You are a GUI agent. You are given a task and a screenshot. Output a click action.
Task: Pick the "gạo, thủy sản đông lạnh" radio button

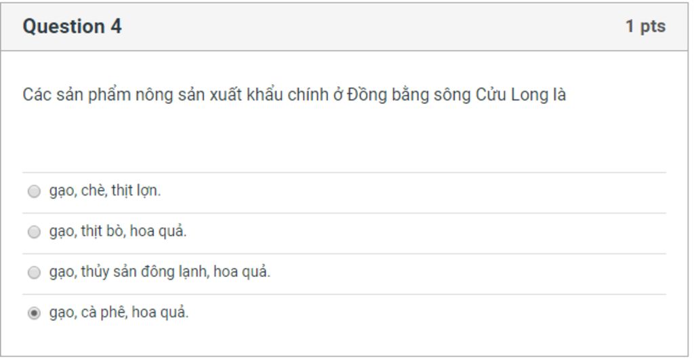point(34,273)
